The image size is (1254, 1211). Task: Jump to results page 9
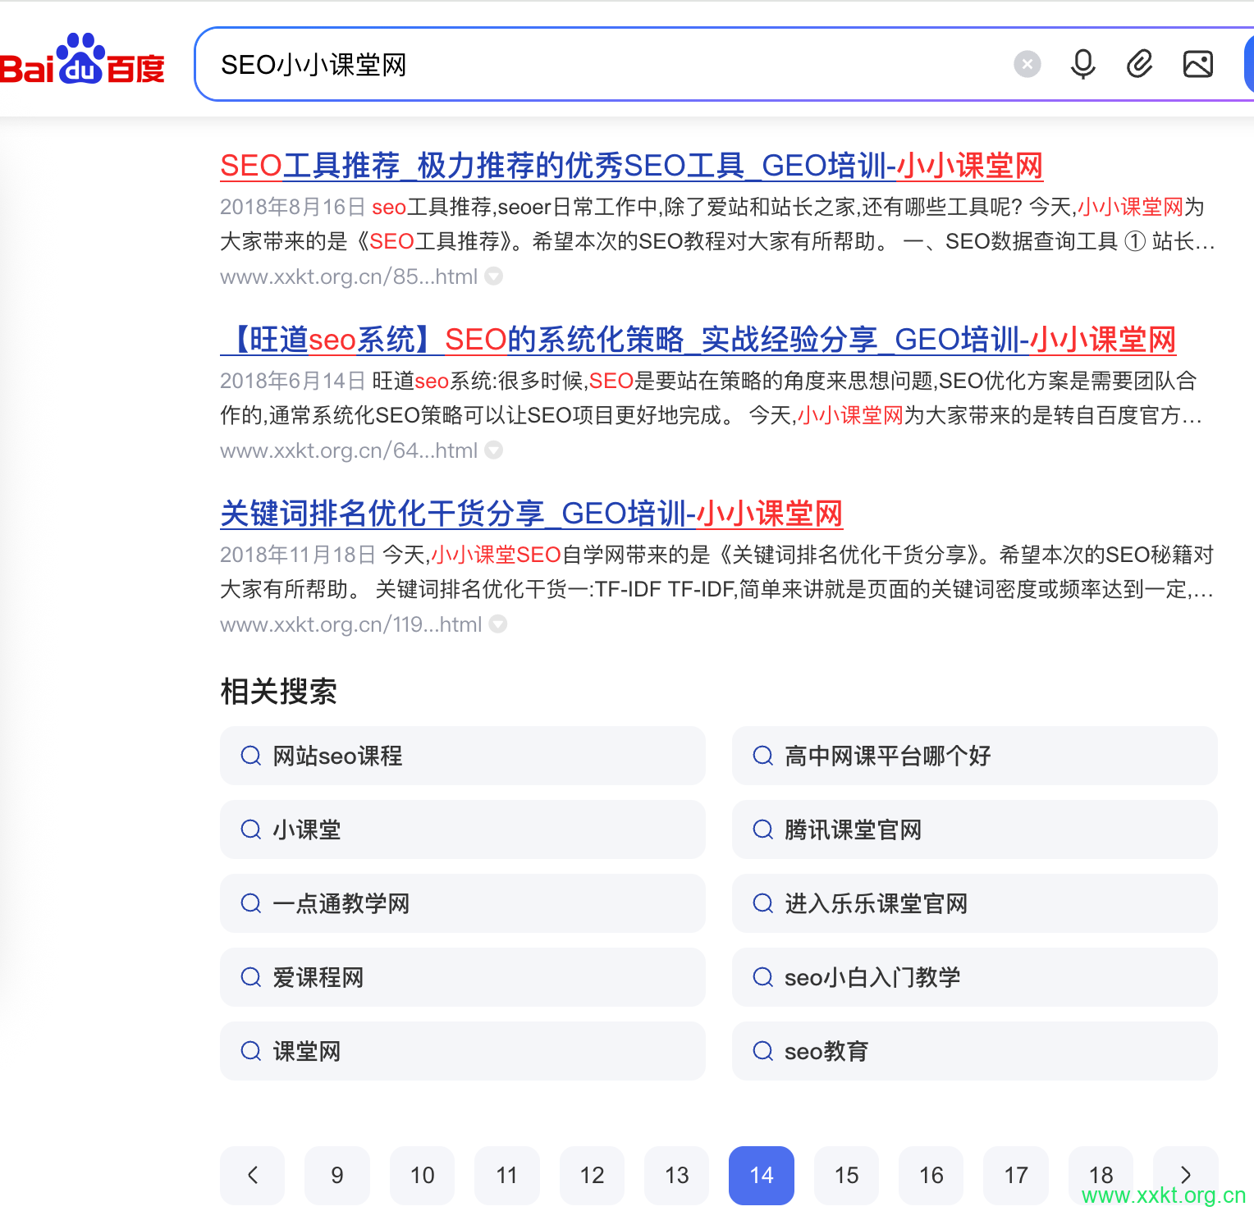tap(337, 1175)
